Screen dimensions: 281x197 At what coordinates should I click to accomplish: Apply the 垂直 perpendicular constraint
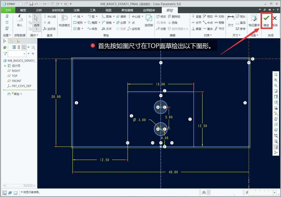pos(197,29)
